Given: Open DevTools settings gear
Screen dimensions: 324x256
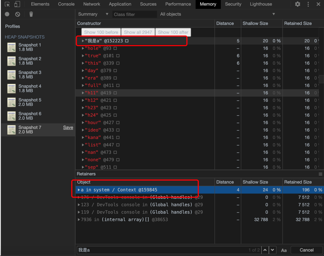Looking at the screenshot, I should 298,4.
